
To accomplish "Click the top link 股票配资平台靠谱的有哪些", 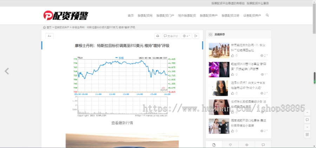I will 228,3.
